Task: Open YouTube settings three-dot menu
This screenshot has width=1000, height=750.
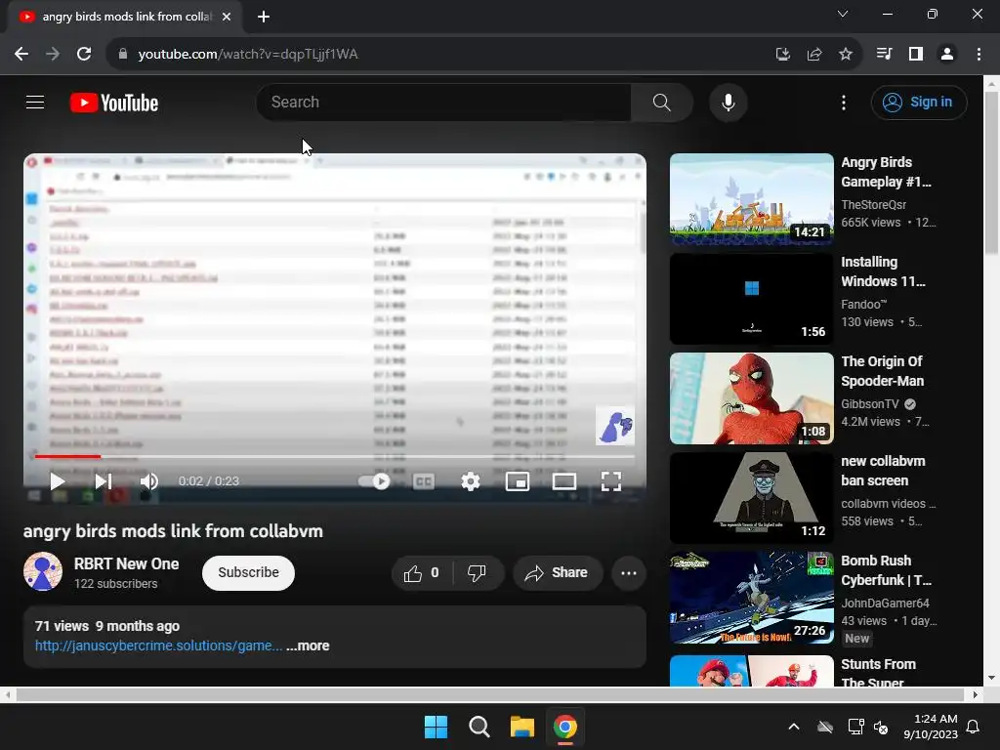Action: [x=843, y=102]
